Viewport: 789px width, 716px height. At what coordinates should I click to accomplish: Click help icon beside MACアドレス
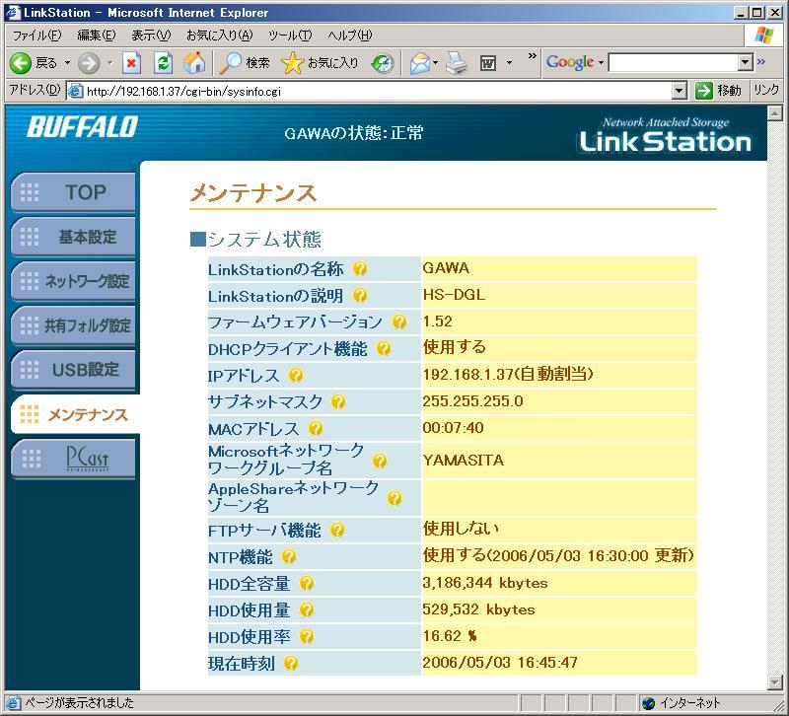tap(316, 428)
